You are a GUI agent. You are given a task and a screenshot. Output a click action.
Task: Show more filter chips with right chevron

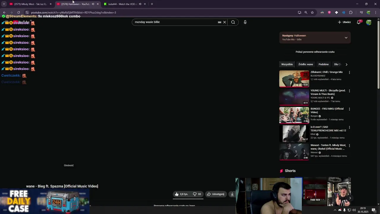click(x=346, y=64)
